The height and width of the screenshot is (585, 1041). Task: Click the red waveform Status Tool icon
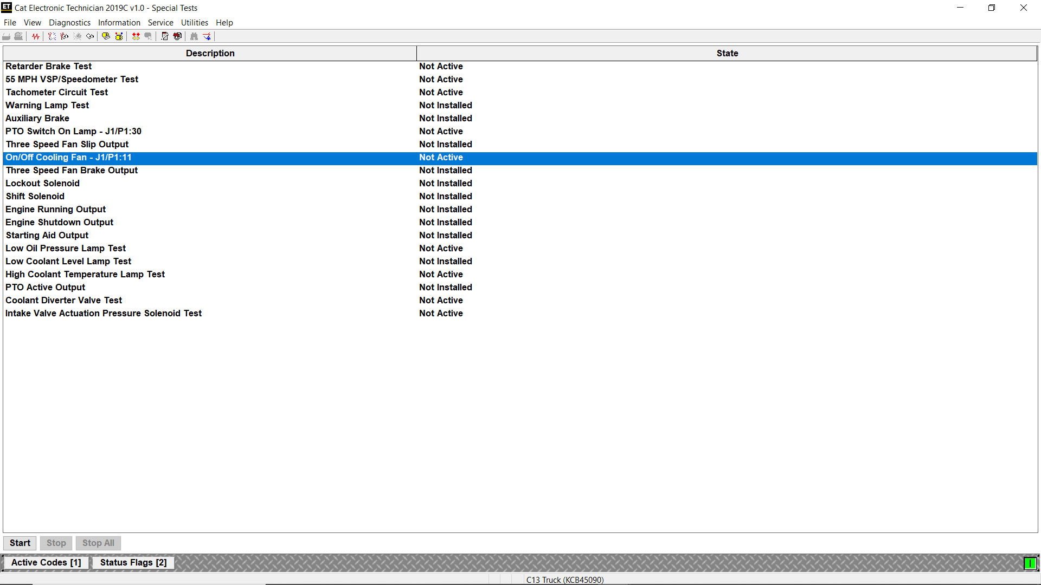[x=36, y=36]
